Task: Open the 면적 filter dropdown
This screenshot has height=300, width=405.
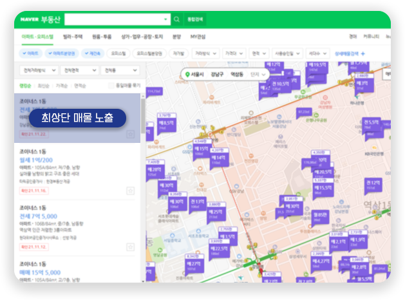Action: click(x=259, y=53)
